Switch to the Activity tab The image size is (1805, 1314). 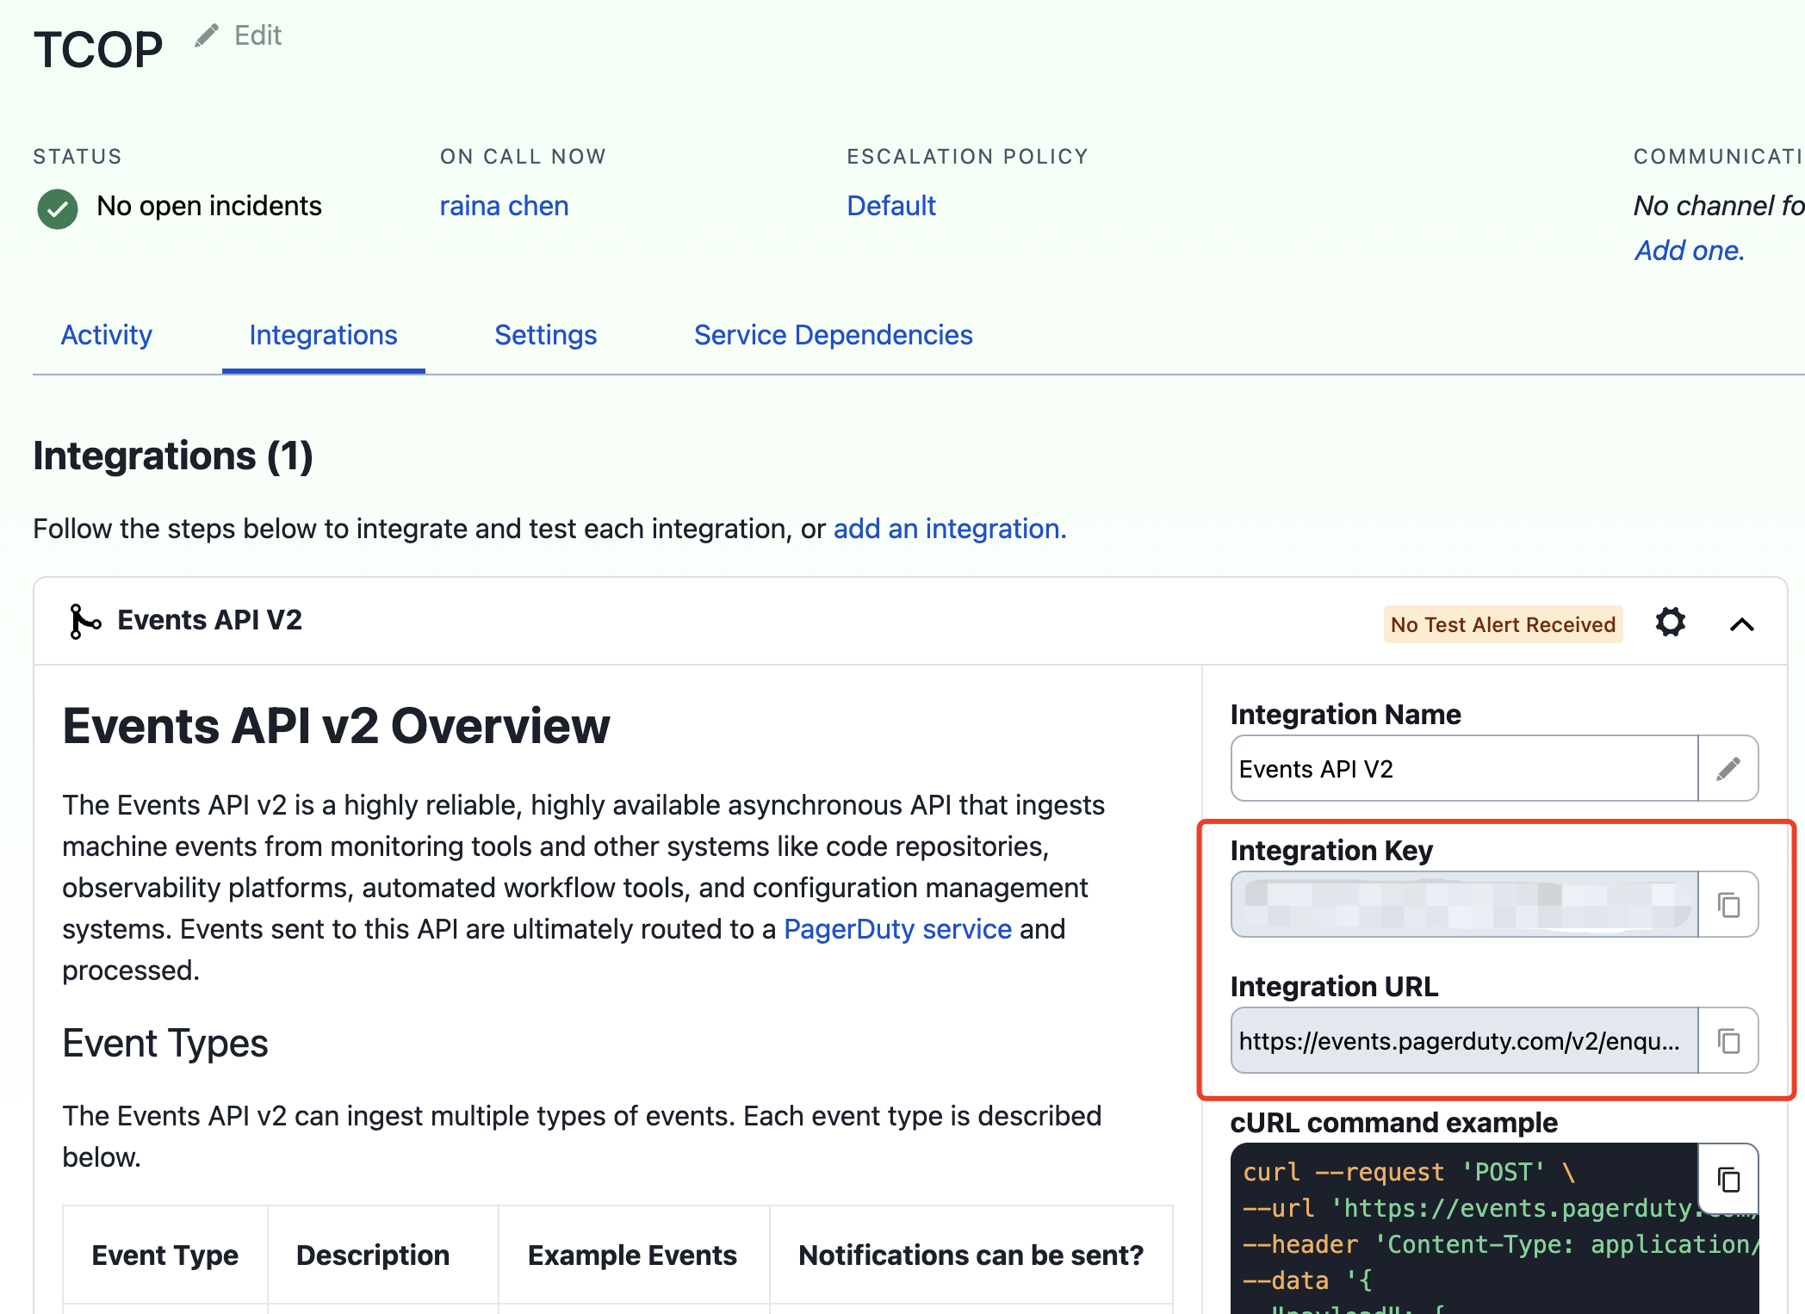tap(106, 335)
